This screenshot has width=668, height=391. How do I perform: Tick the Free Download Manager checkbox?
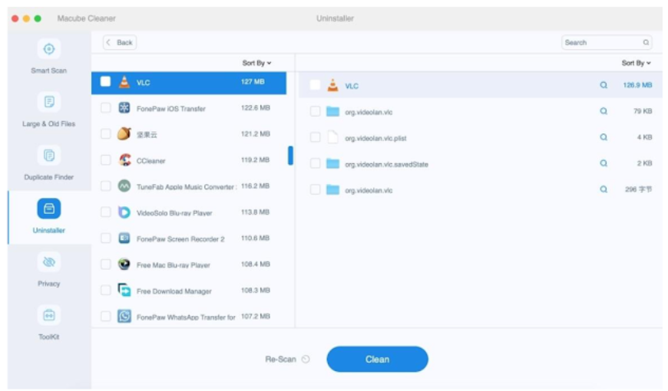[x=106, y=290]
